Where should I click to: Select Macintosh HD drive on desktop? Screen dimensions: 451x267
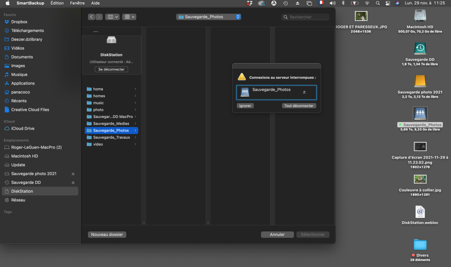420,16
